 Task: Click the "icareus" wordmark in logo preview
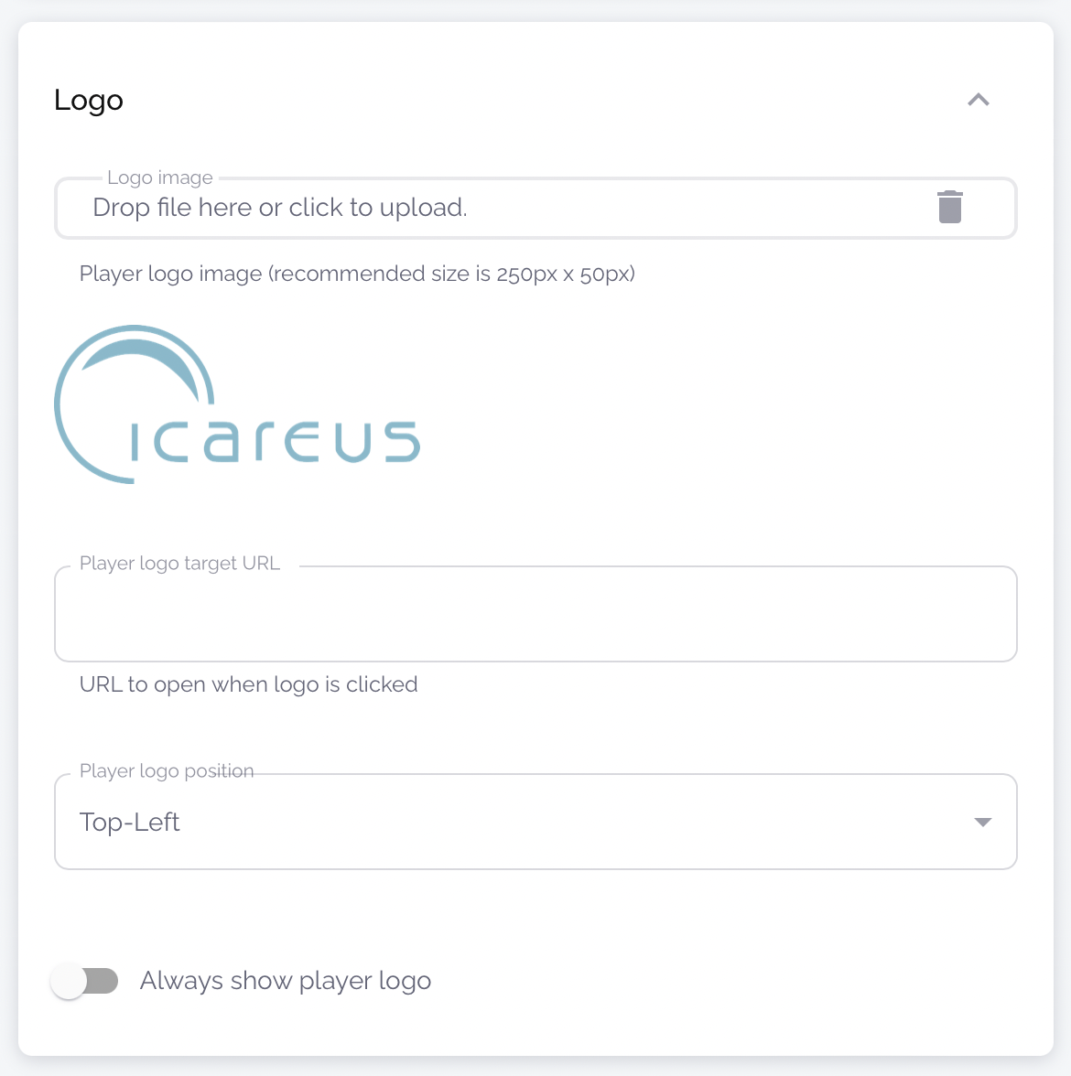[x=275, y=442]
